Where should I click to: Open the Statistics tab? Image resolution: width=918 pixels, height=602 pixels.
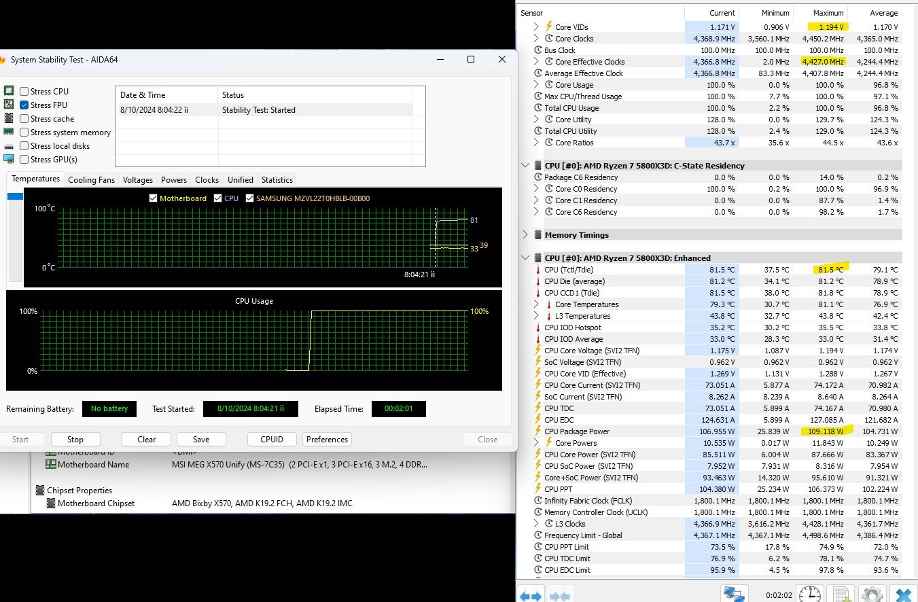[277, 180]
